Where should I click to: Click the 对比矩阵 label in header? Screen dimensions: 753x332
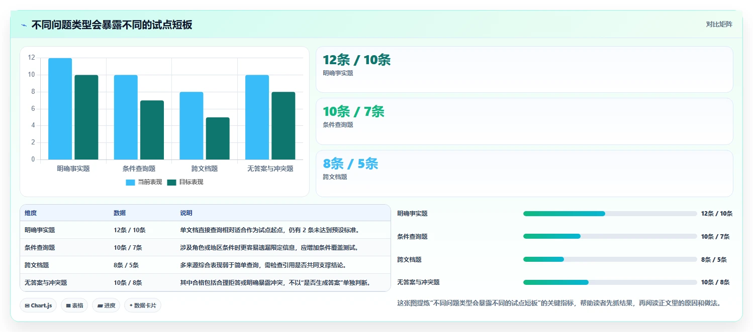pyautogui.click(x=719, y=24)
